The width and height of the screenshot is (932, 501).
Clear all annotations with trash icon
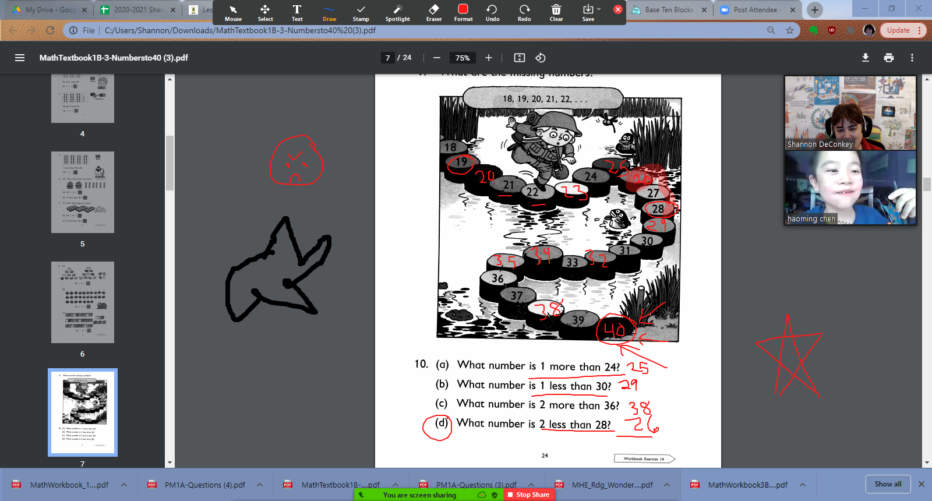[556, 13]
